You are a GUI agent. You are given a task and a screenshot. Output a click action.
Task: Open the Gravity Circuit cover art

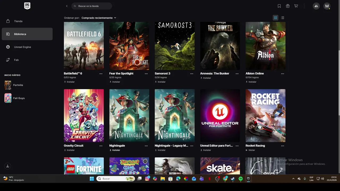click(x=84, y=116)
